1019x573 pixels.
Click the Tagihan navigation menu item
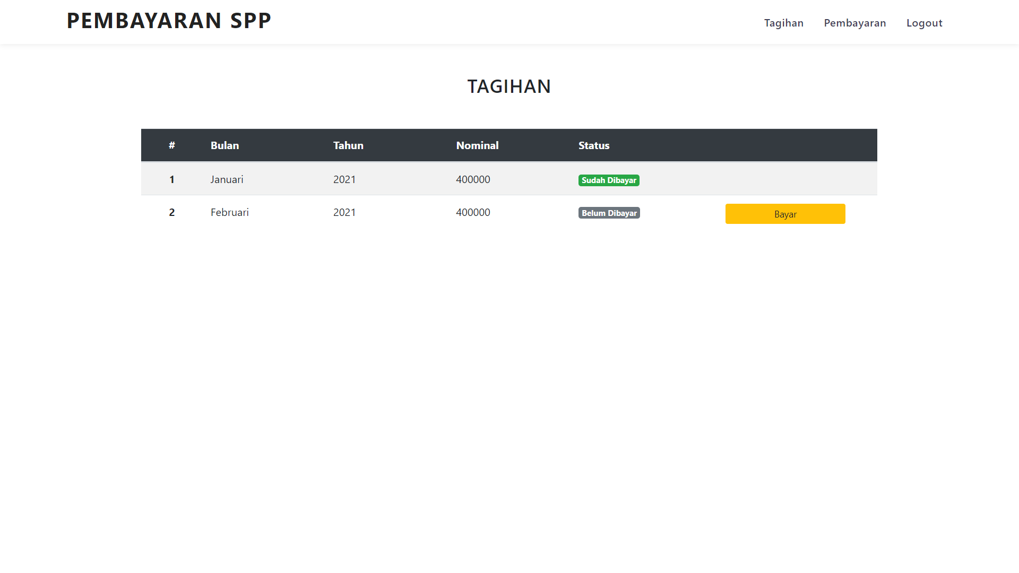tap(784, 23)
